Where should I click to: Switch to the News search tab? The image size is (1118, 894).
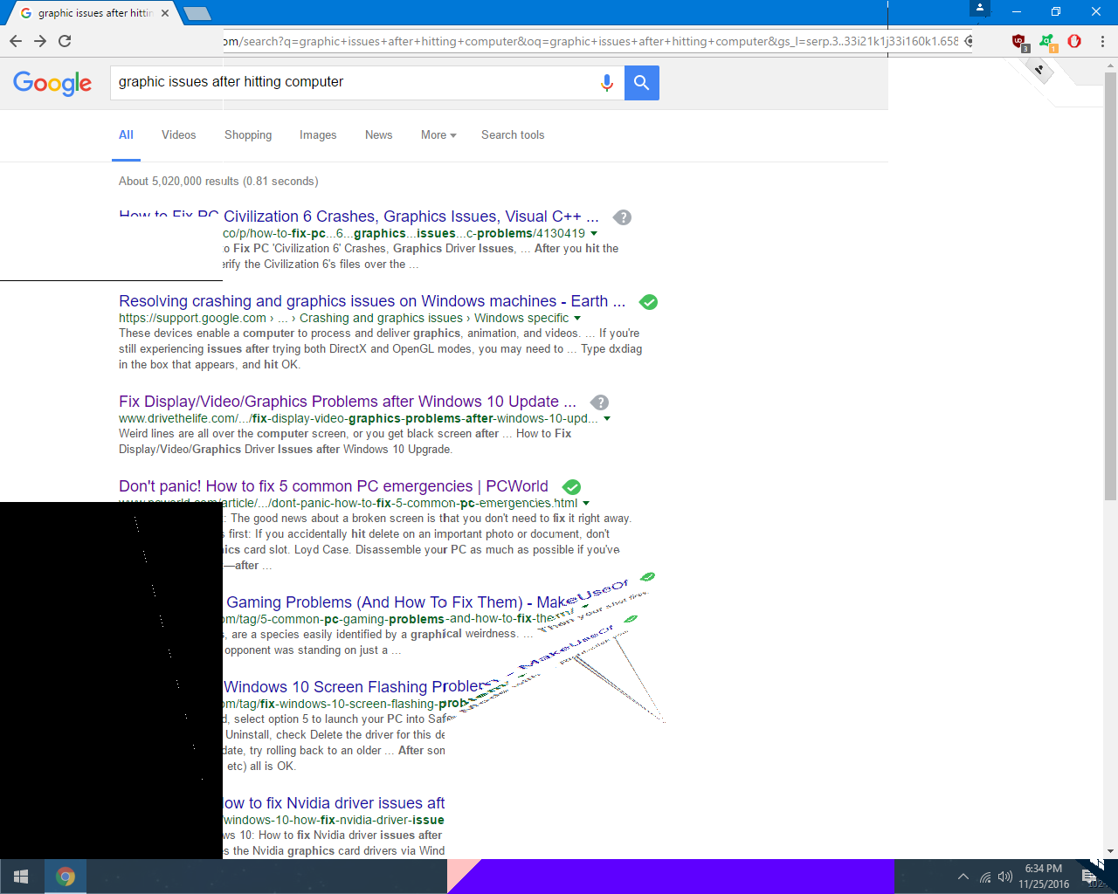coord(379,135)
